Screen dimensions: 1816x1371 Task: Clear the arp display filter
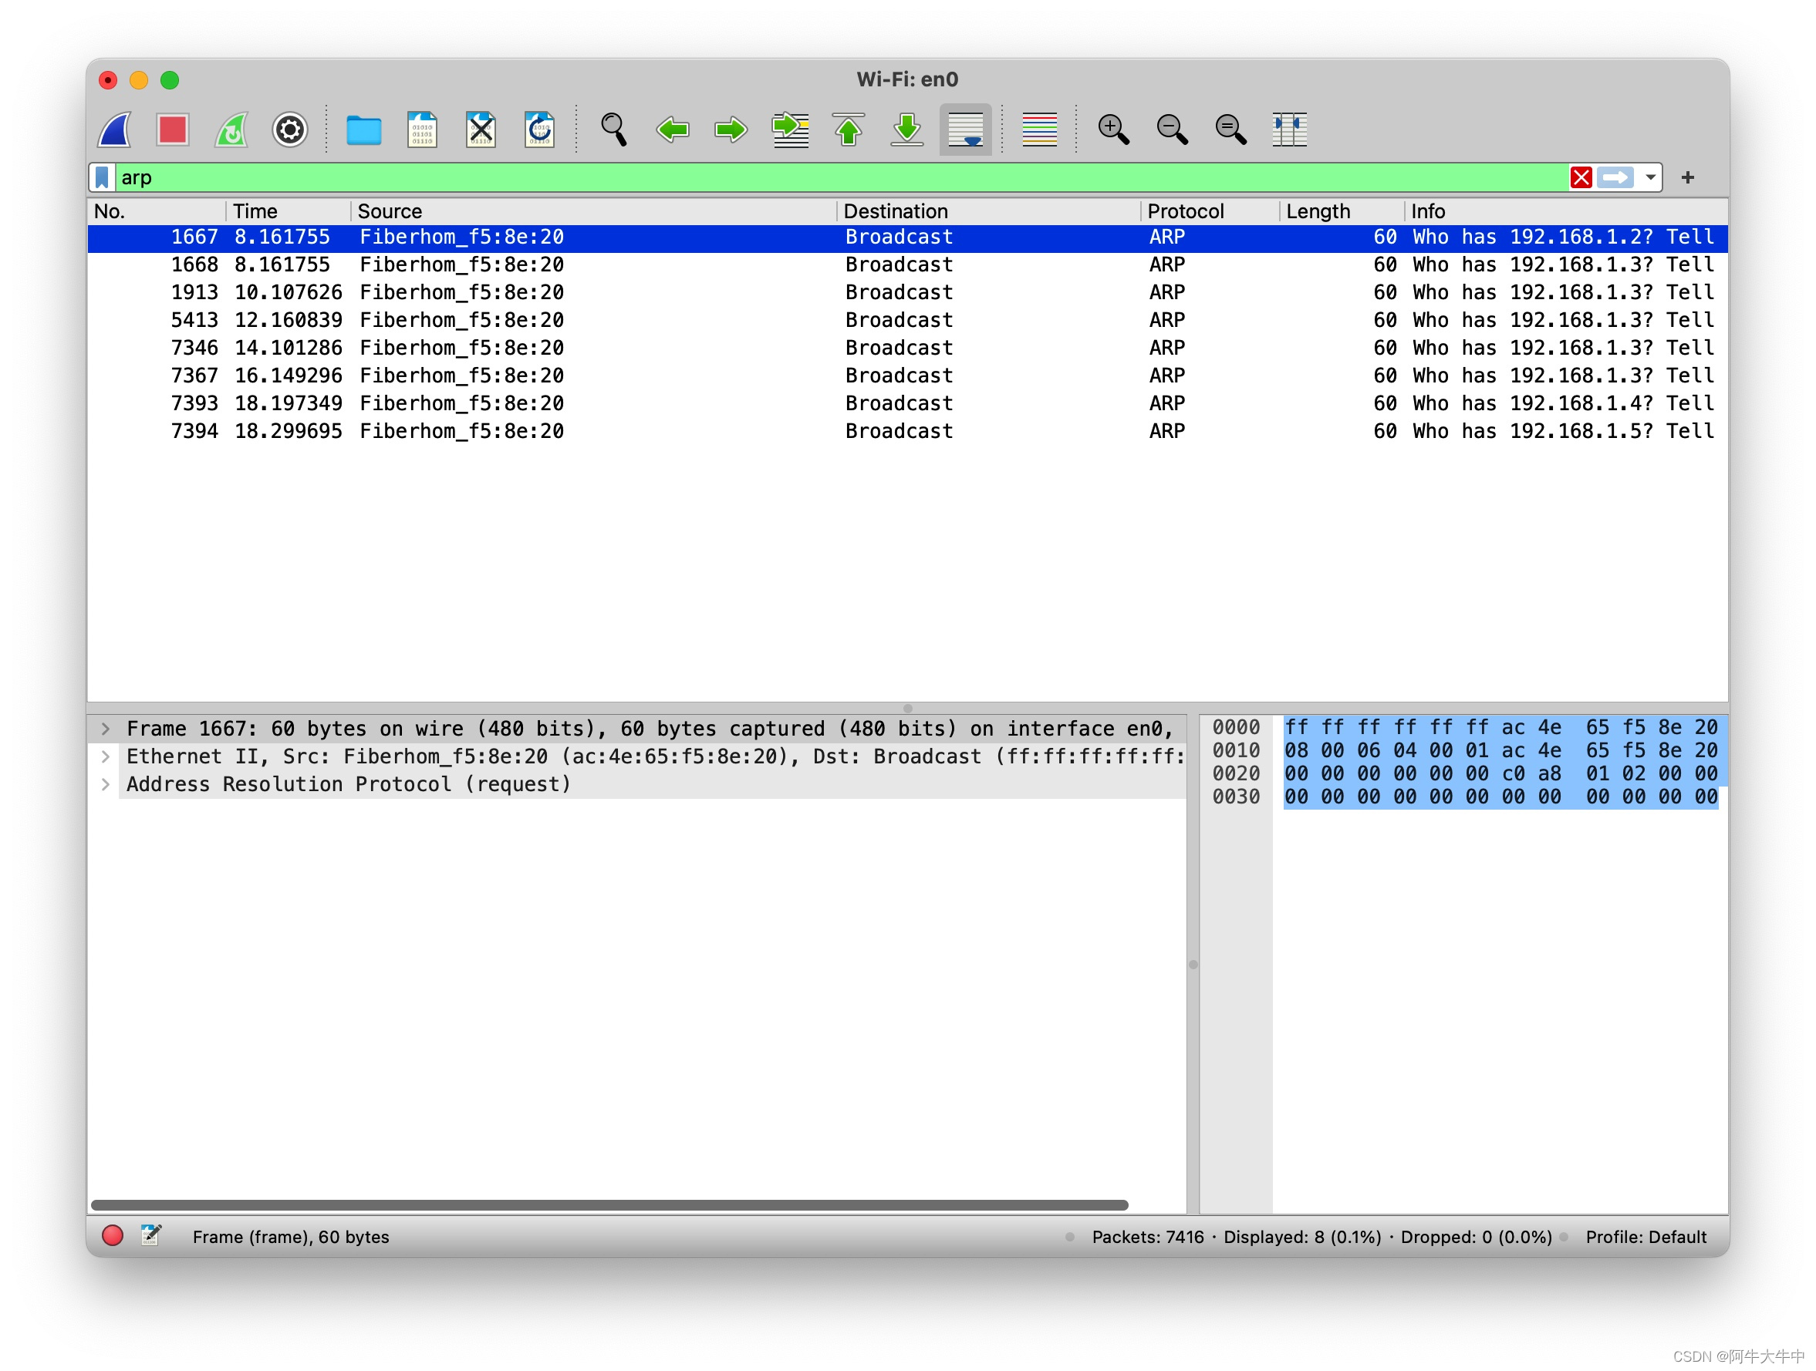pos(1581,177)
